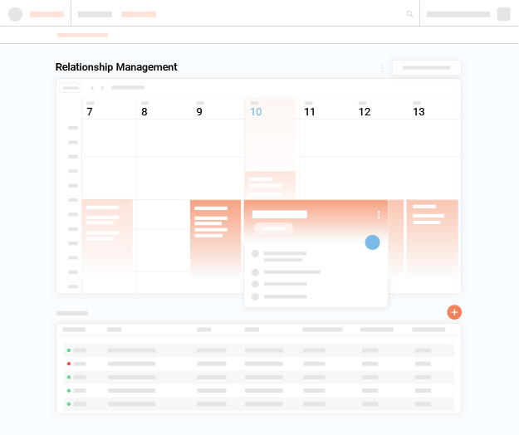Open three-dot menu beside Relationship Management title
519x435 pixels.
tap(382, 68)
